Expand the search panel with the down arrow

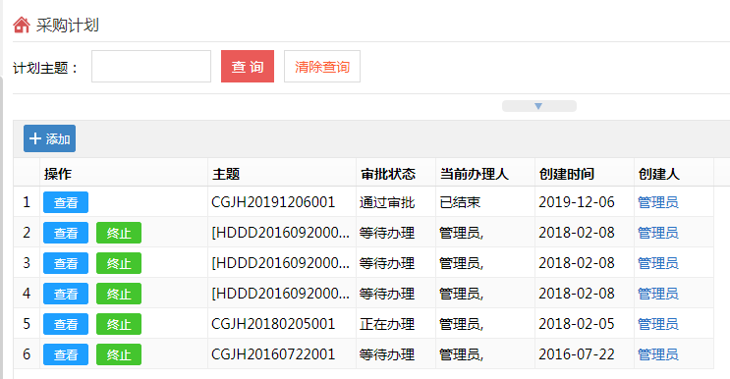(539, 106)
